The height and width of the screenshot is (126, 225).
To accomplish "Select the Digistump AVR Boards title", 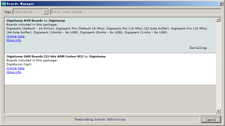I will pos(24,20).
